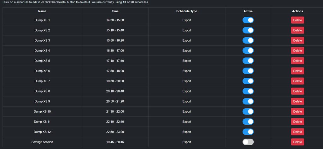Remove the Dump XS 8 schedule
The image size is (323, 149).
pyautogui.click(x=297, y=91)
